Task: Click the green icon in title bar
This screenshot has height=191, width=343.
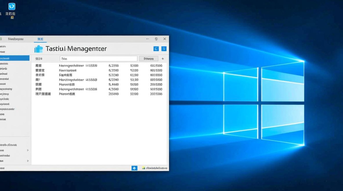Action: pos(1,39)
